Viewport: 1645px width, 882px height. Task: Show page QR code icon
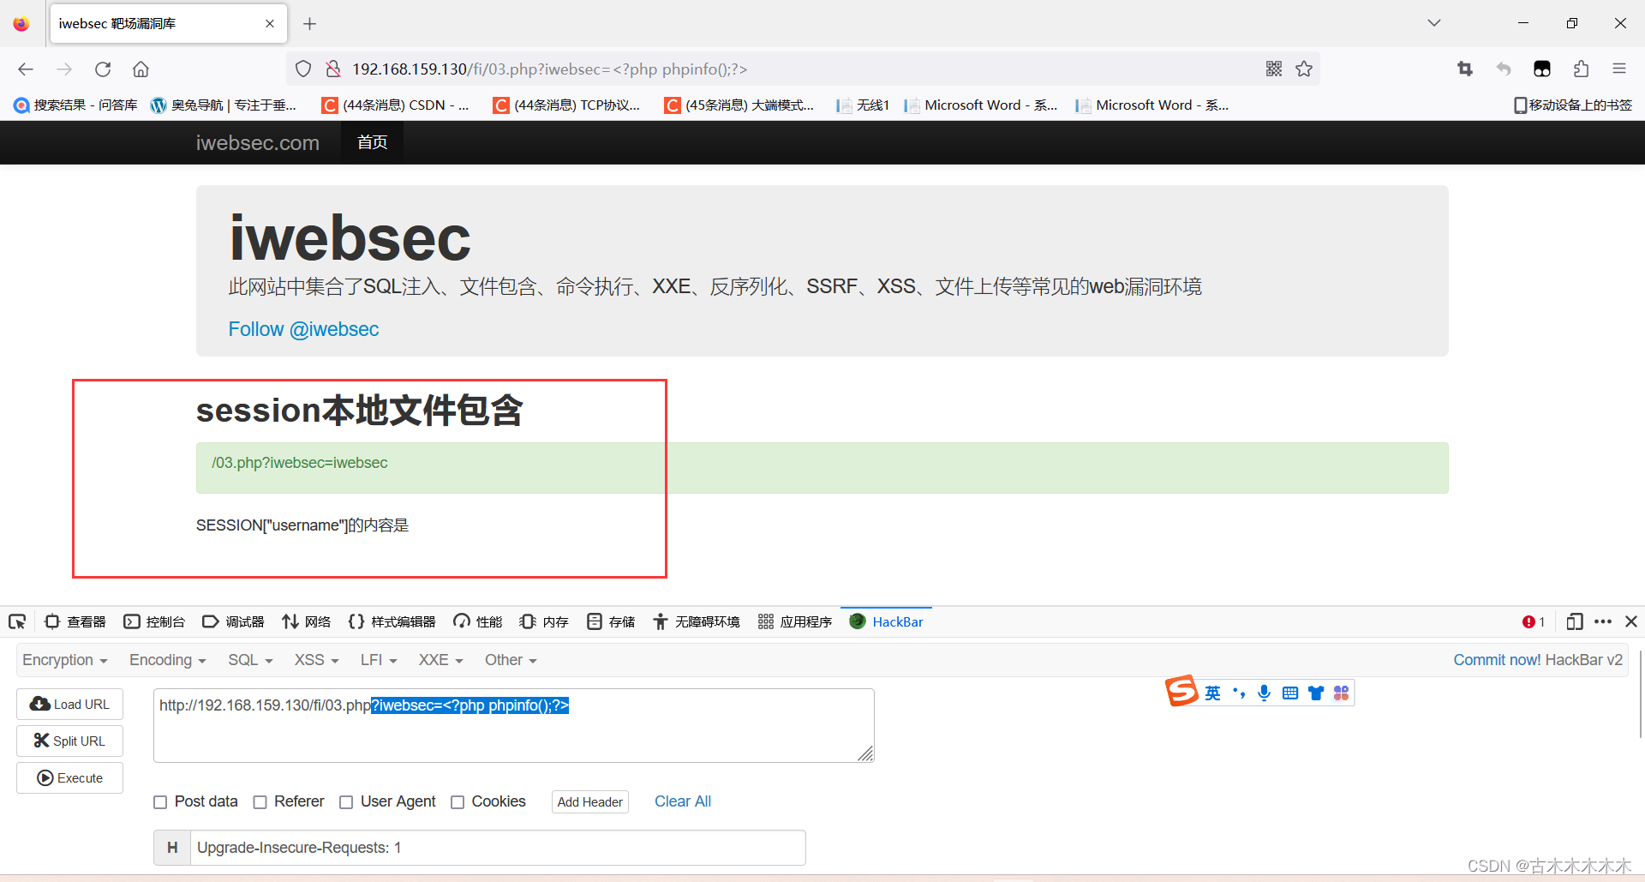pos(1274,69)
